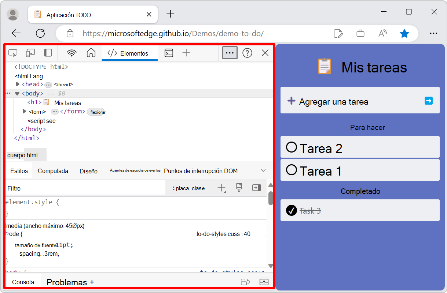The width and height of the screenshot is (447, 293).
Task: Toggle the device emulation mode icon
Action: (30, 53)
